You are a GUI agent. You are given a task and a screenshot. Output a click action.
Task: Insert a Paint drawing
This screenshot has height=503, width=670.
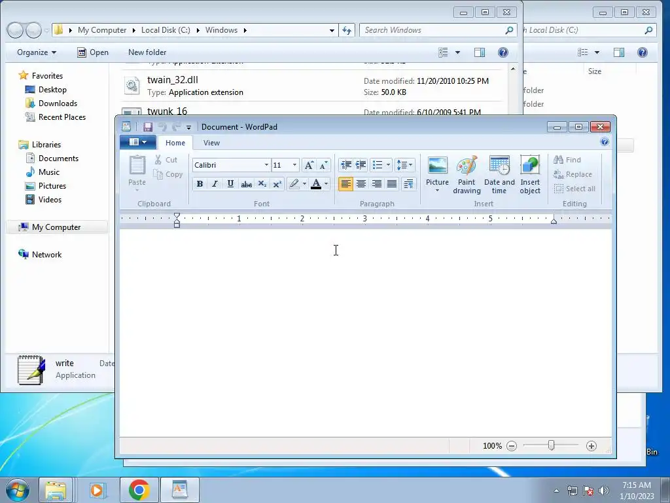point(467,174)
